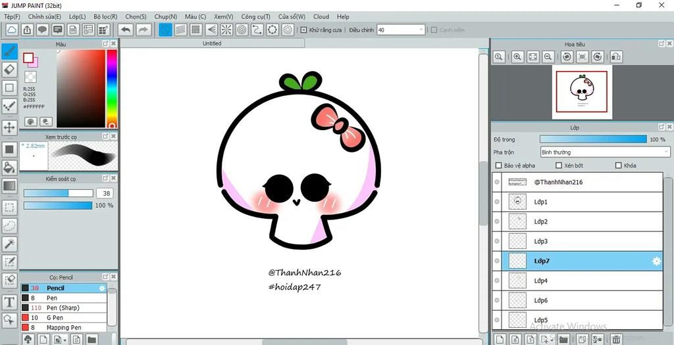Click the Undo arrow in the toolbar

(x=126, y=30)
